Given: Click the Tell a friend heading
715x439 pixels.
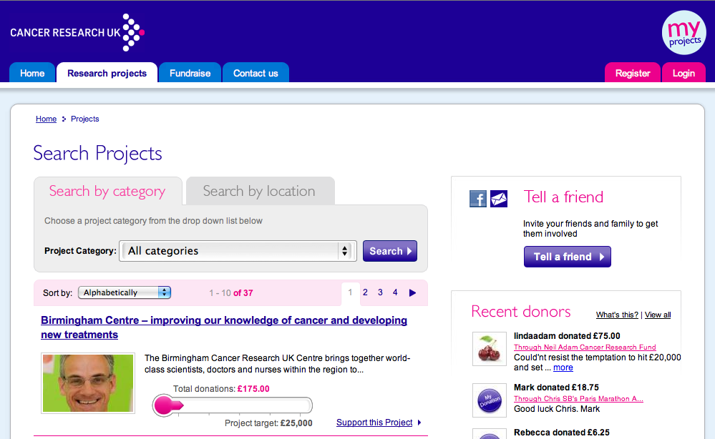Looking at the screenshot, I should [x=563, y=197].
